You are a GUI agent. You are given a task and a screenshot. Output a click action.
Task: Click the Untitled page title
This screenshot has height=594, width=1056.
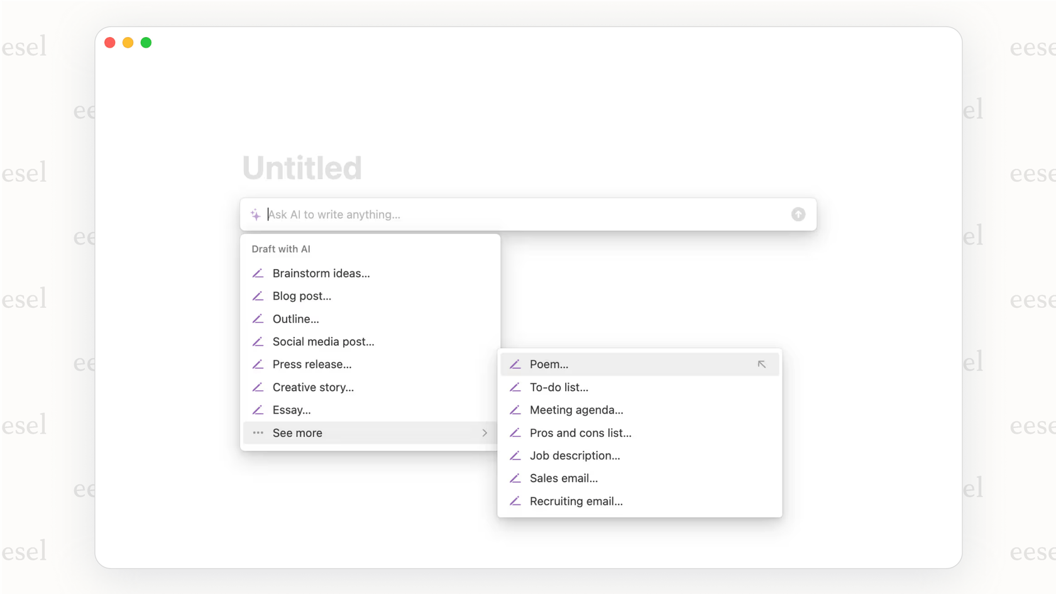(302, 167)
